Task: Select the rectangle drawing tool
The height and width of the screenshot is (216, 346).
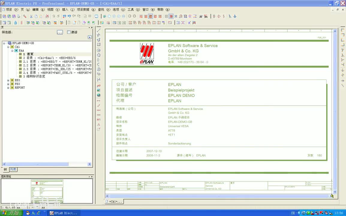Action: (99, 44)
